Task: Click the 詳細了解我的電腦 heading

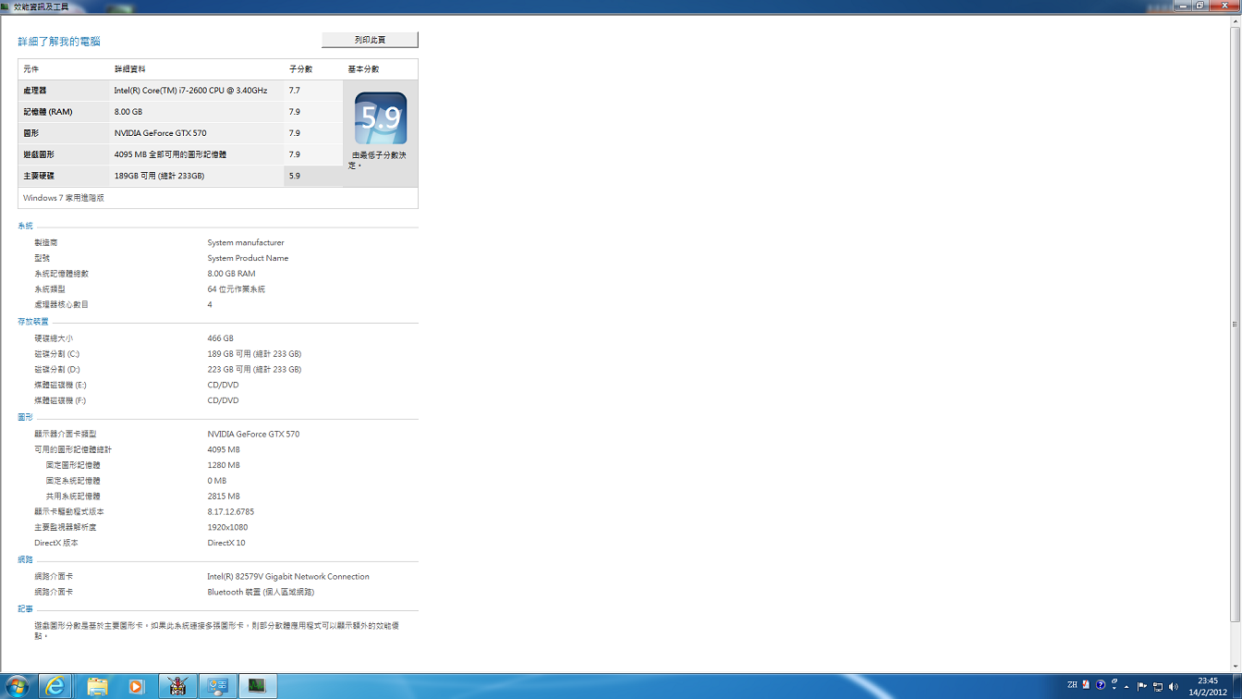Action: tap(59, 42)
